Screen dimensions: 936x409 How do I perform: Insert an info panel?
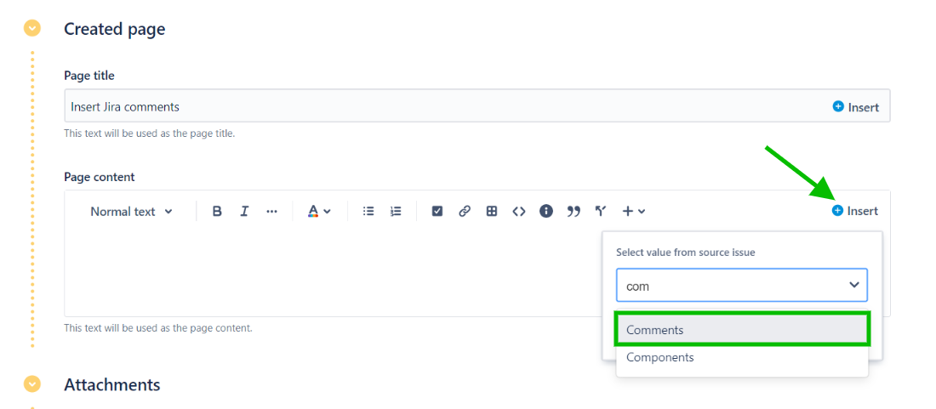[546, 212]
